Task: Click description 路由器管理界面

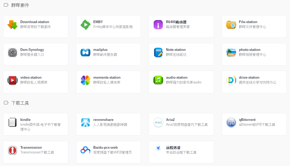Action: pyautogui.click(x=178, y=27)
